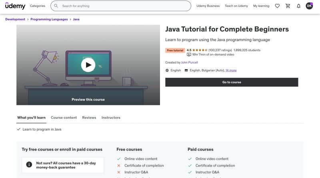Go to My learning
Screen dimensions: 320x178
(x=261, y=6)
